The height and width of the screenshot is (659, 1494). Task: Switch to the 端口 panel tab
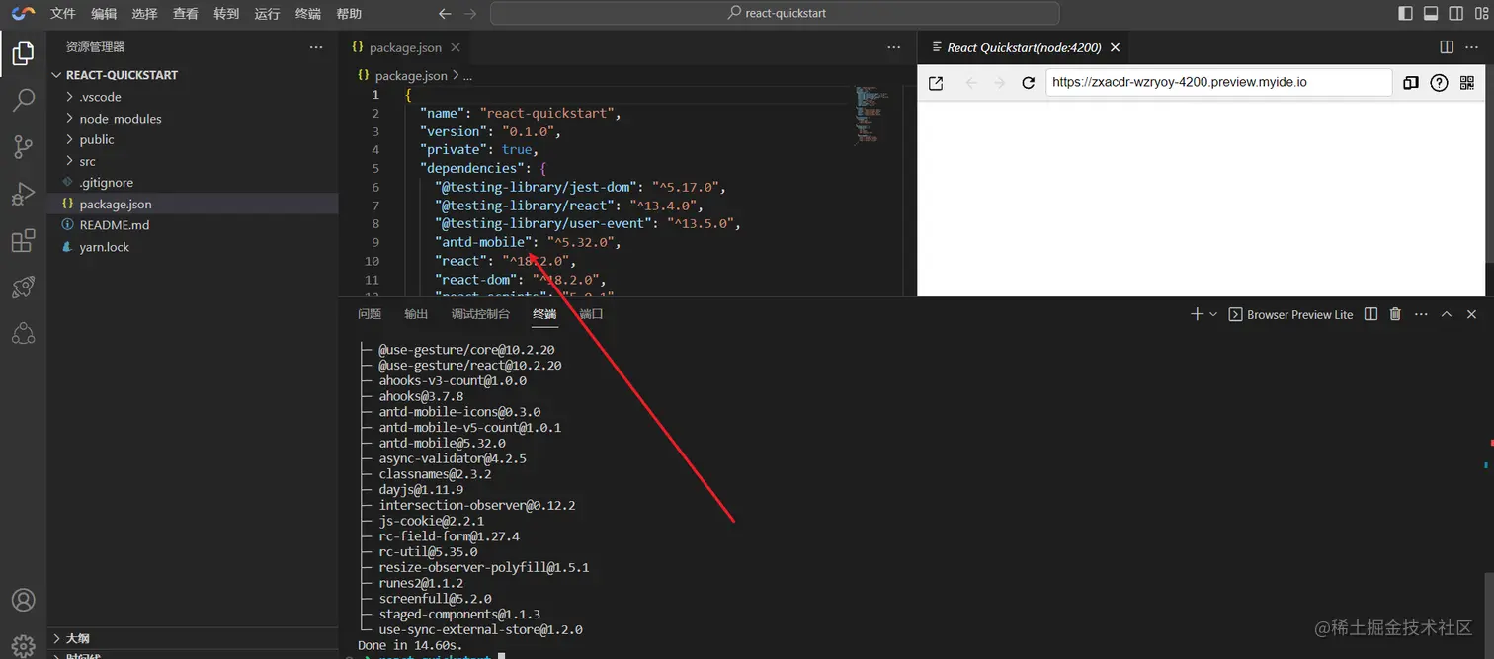[x=591, y=314]
